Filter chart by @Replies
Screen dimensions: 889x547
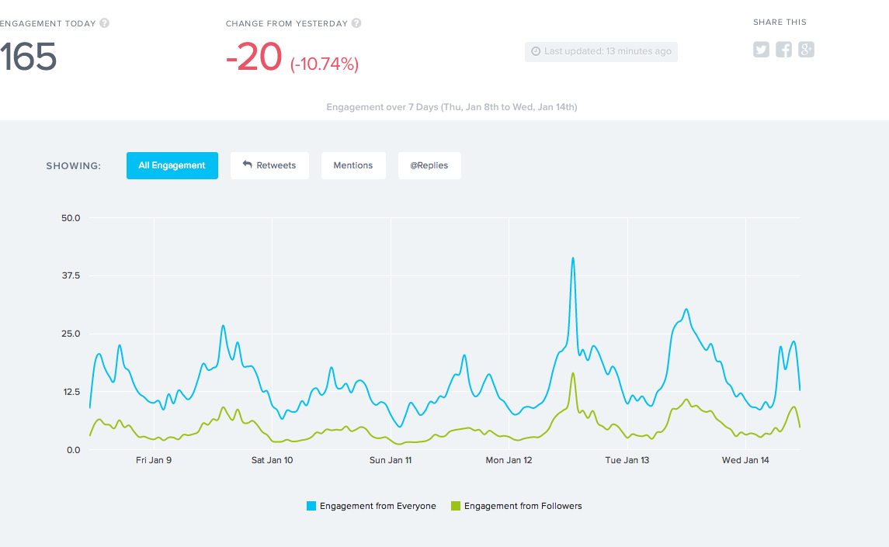click(x=429, y=165)
